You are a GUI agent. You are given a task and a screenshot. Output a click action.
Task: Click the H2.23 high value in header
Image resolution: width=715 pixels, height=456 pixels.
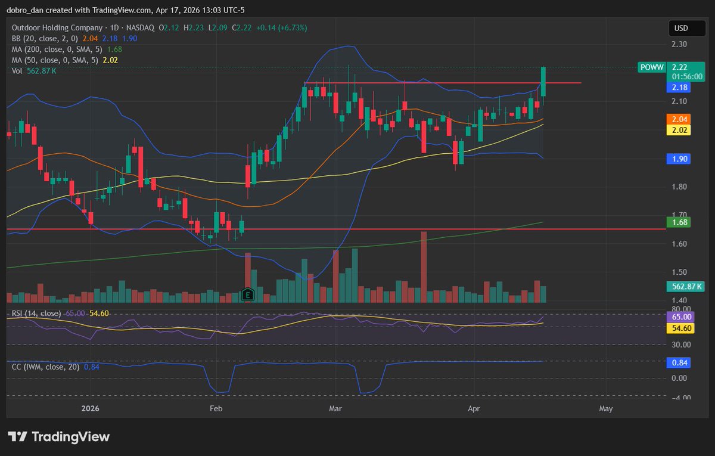[195, 28]
